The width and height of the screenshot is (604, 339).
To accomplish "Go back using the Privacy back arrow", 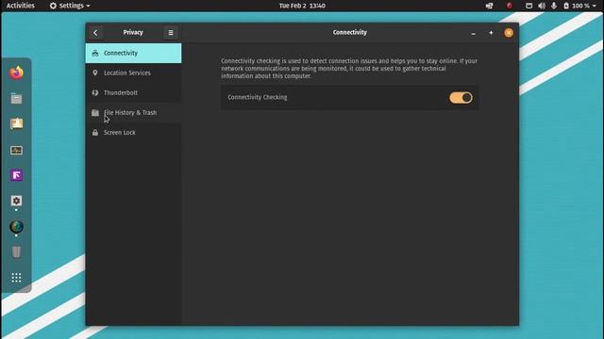I will point(95,33).
